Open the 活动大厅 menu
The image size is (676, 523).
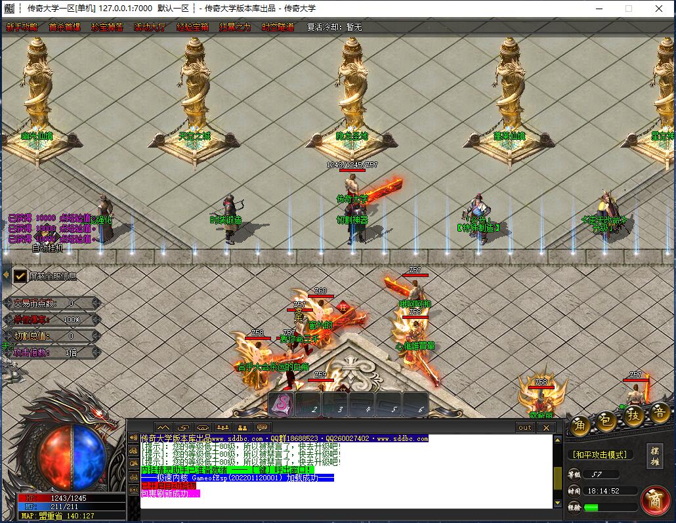pos(150,27)
